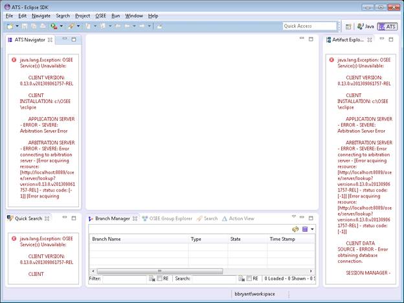
Task: Click the Time Stamp column header
Action: click(291, 239)
